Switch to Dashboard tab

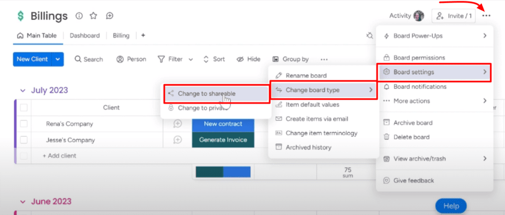[x=85, y=36]
